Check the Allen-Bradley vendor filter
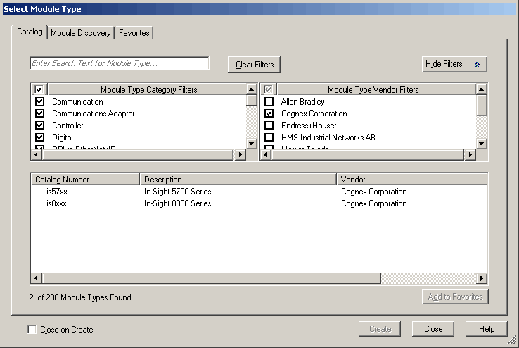This screenshot has height=348, width=519. click(269, 102)
